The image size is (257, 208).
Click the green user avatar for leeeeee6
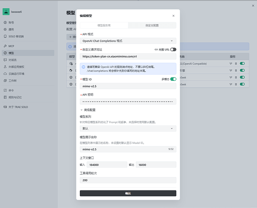pyautogui.click(x=6, y=12)
